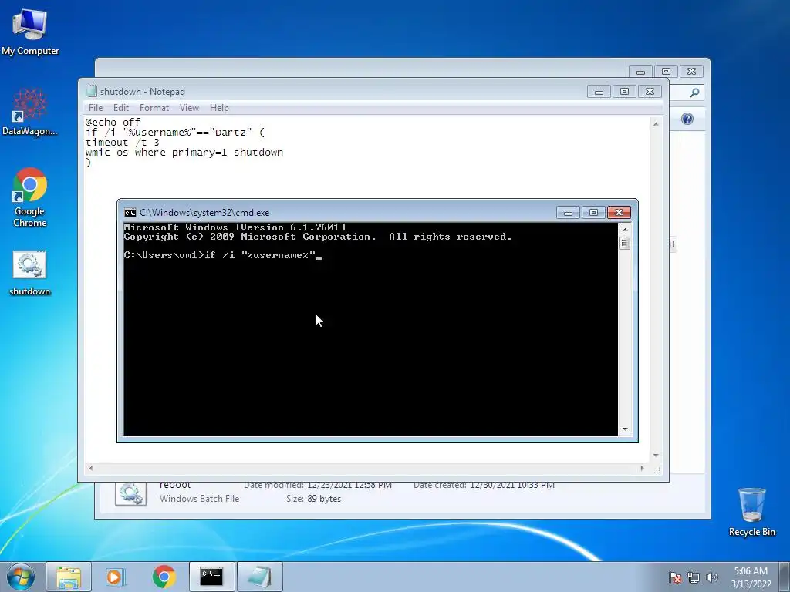The width and height of the screenshot is (790, 592).
Task: Minimize the Notepad window
Action: coord(599,92)
